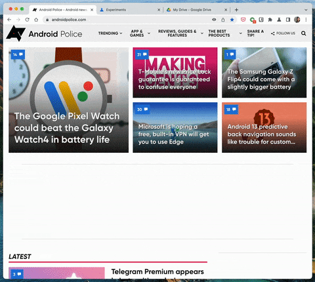Viewport: 315px width, 282px height.
Task: Open the 3 comments badge on Telegram thumbnail
Action: [17, 274]
